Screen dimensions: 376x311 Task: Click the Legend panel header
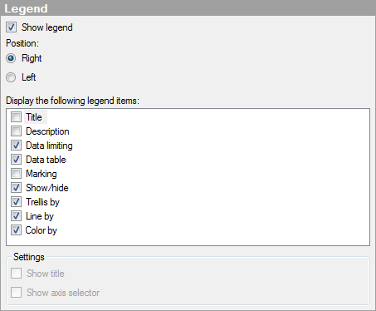click(188, 8)
